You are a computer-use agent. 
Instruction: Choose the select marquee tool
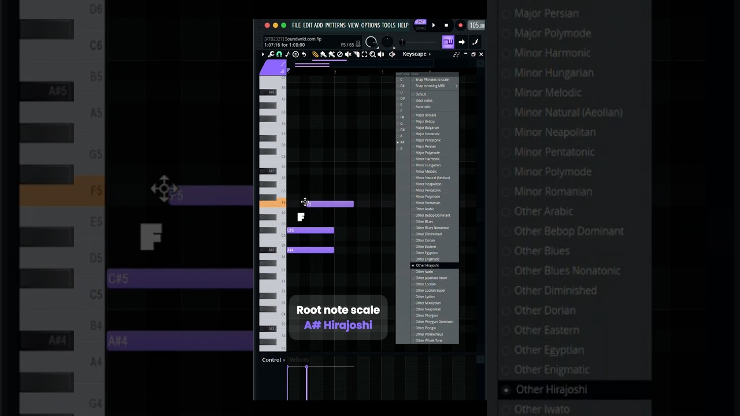(364, 54)
